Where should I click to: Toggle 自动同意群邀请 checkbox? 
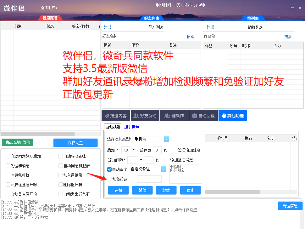[x=61, y=166]
